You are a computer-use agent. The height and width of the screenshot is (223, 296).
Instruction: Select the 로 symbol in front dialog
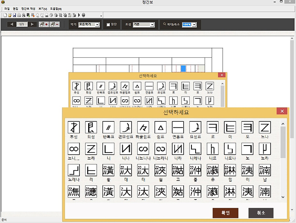click(212, 127)
